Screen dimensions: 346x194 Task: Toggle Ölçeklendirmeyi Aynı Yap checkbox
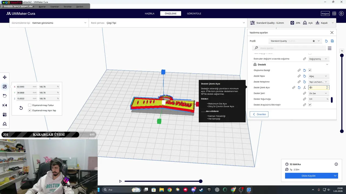point(30,110)
